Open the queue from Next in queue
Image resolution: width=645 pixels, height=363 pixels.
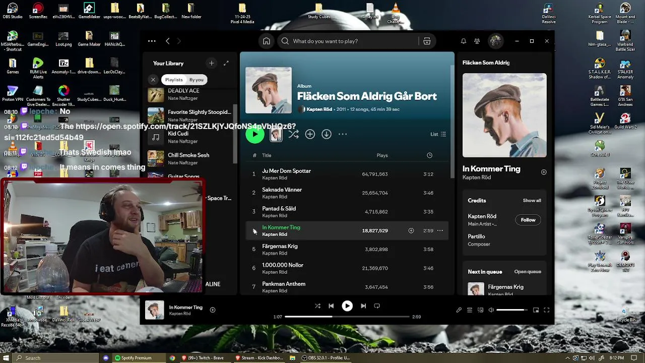528,272
